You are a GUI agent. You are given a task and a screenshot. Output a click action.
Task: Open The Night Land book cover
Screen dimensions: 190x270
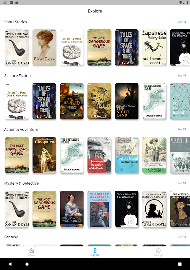click(x=127, y=101)
